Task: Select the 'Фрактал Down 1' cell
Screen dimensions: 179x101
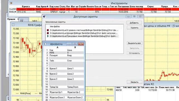Action: 58,97
